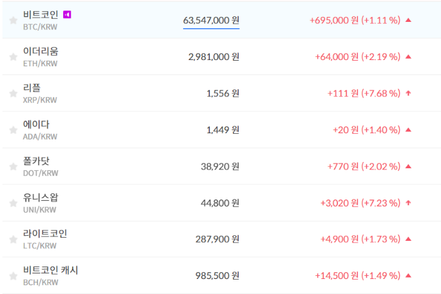Click the star icon beside DOT/KRW
Viewport: 441px width, 294px height.
13,166
